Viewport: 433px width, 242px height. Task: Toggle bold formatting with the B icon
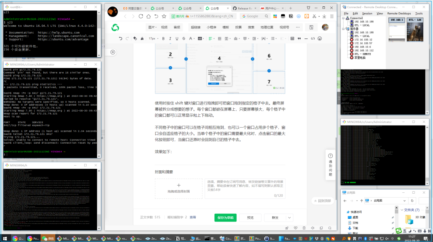tap(164, 38)
